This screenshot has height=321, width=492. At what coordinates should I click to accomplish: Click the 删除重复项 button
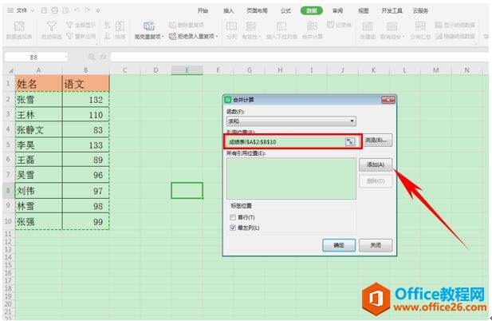[x=187, y=25]
